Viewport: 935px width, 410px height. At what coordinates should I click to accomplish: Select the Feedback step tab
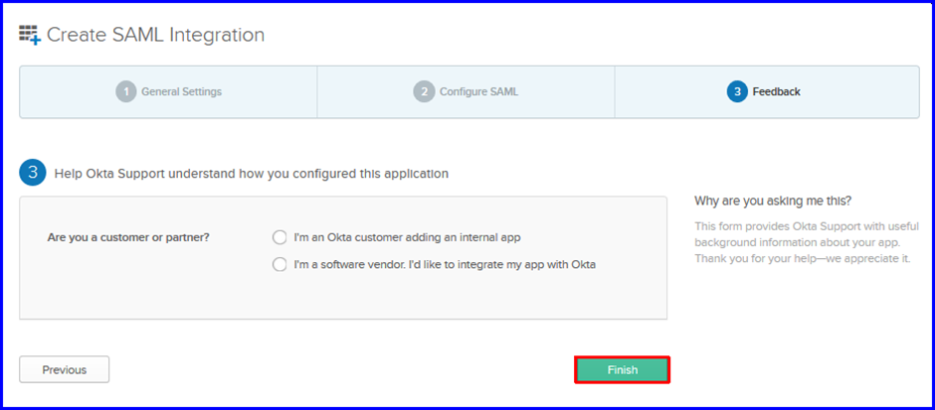click(767, 92)
